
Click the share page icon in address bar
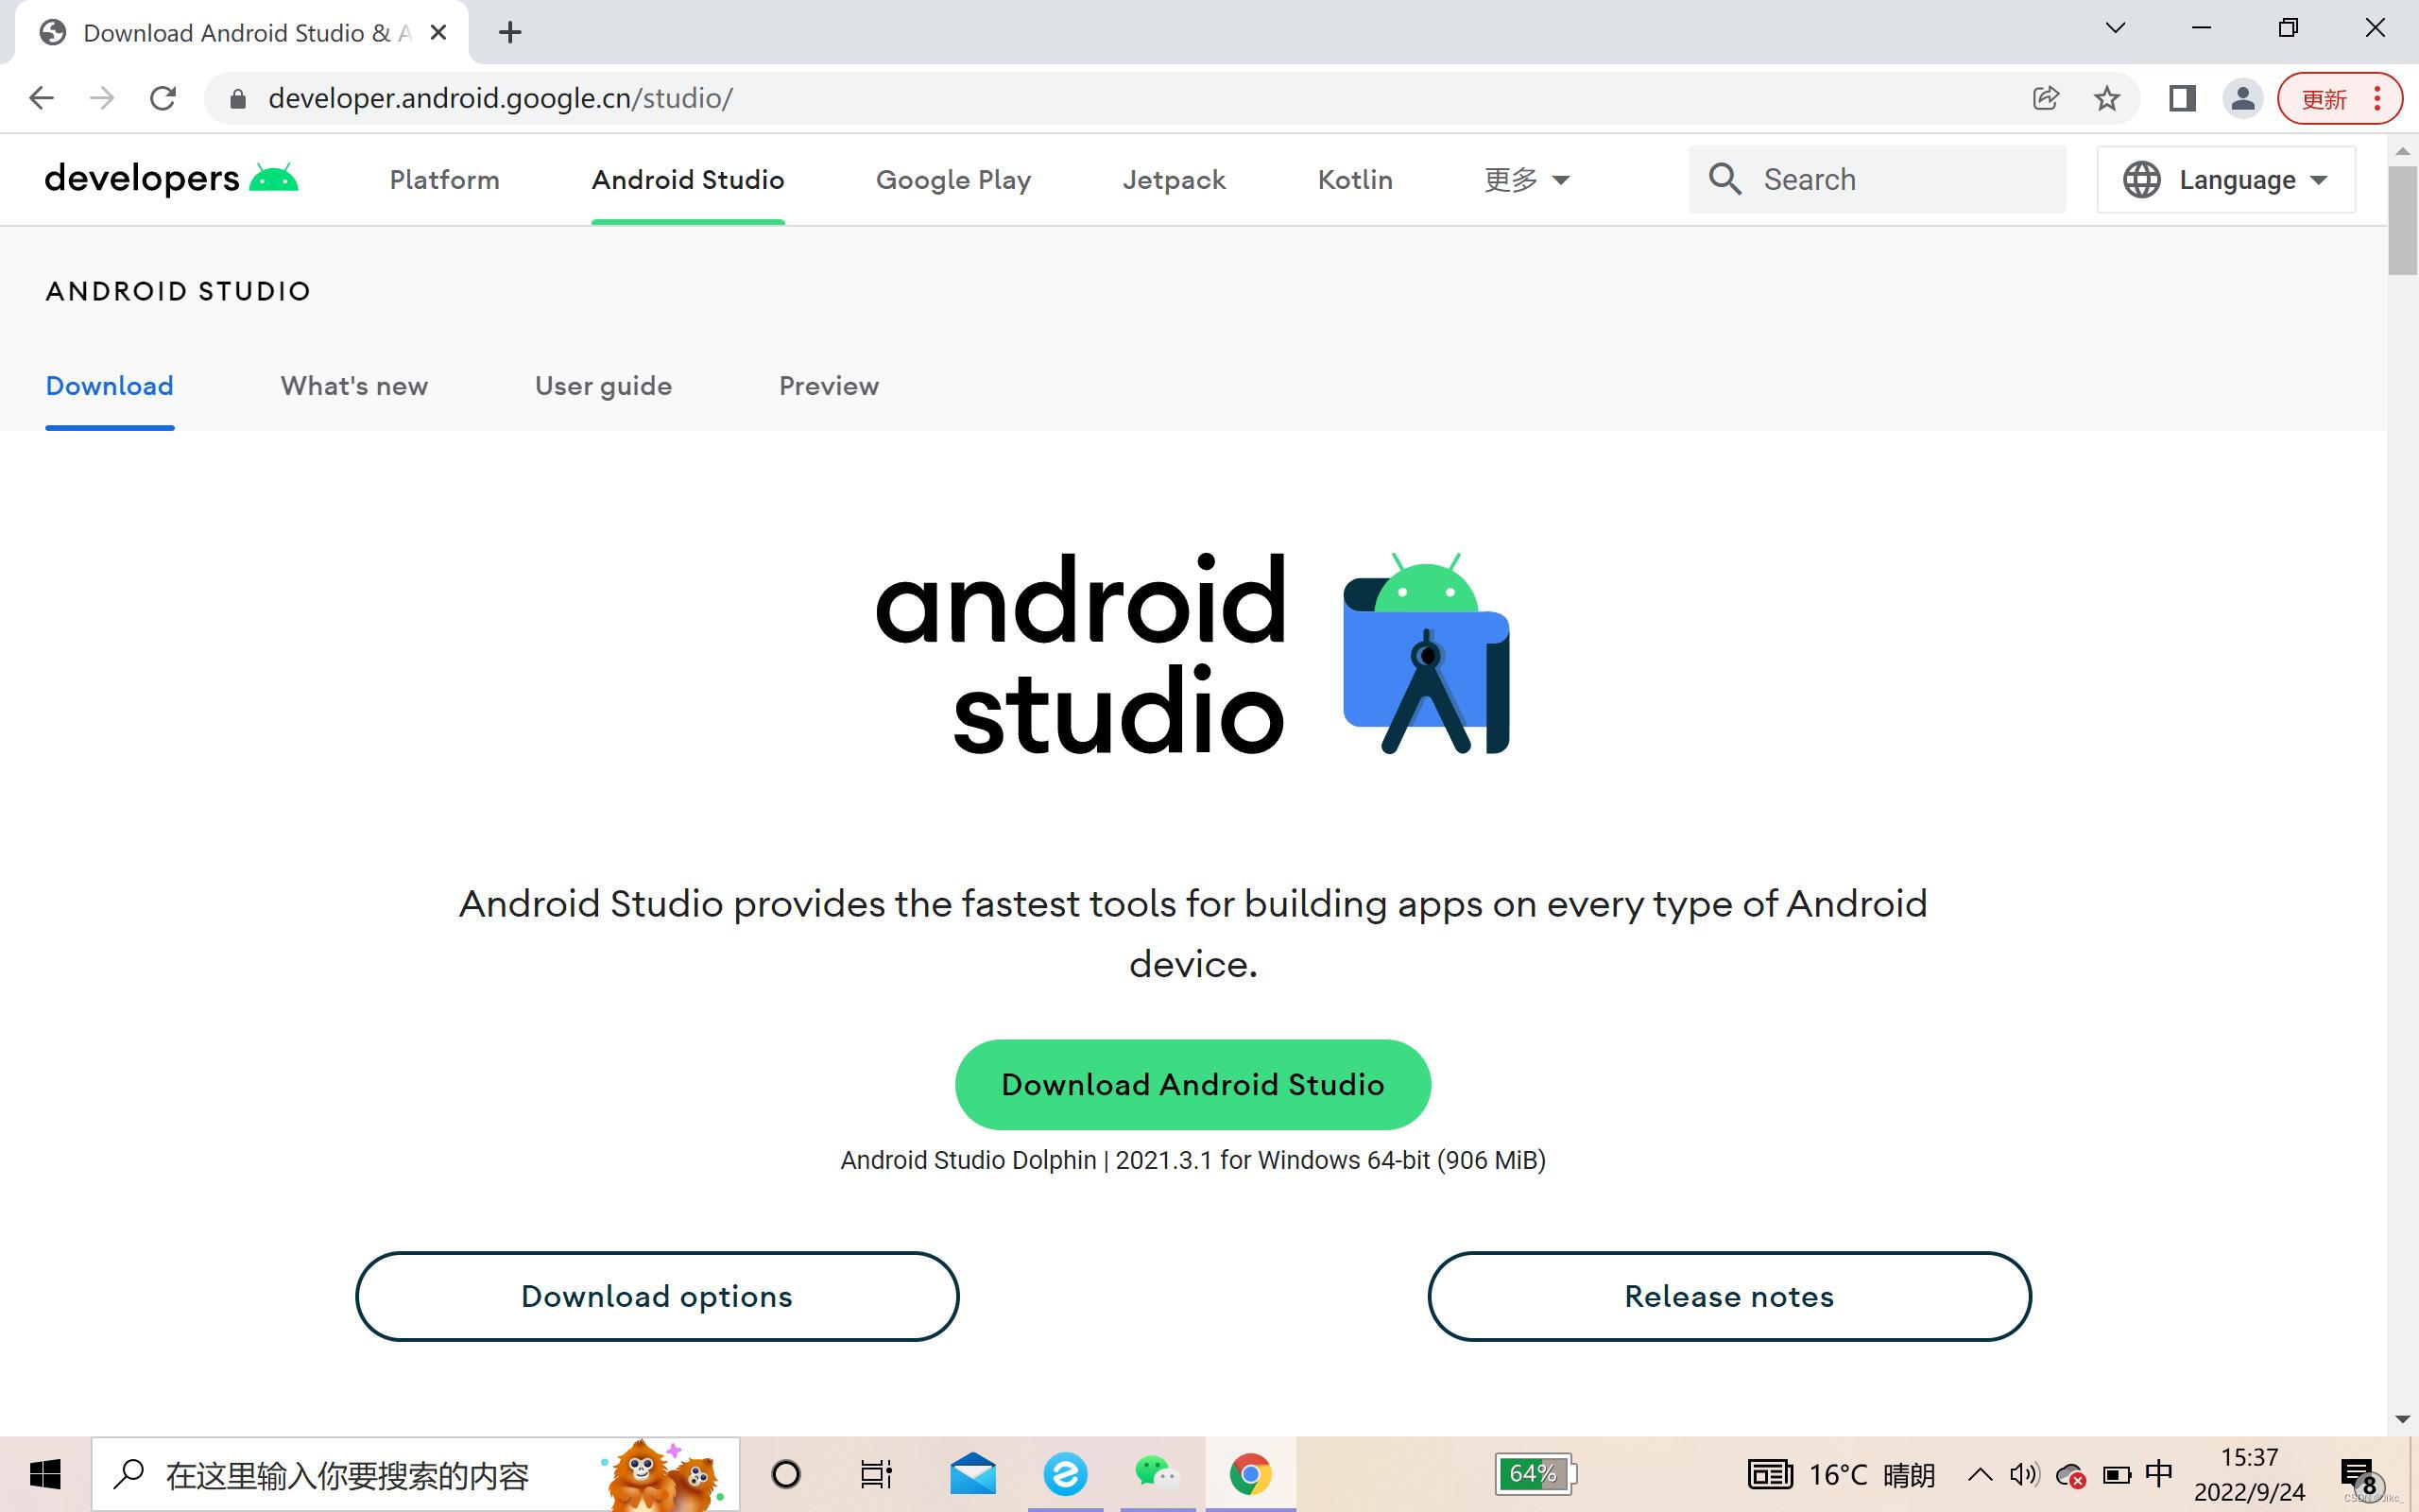click(x=2046, y=98)
